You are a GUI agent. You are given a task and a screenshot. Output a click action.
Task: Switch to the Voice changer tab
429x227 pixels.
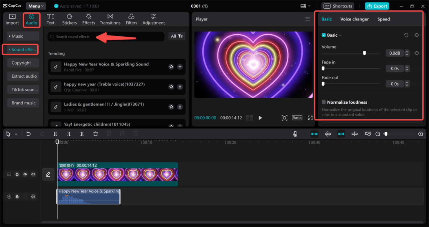click(x=355, y=19)
